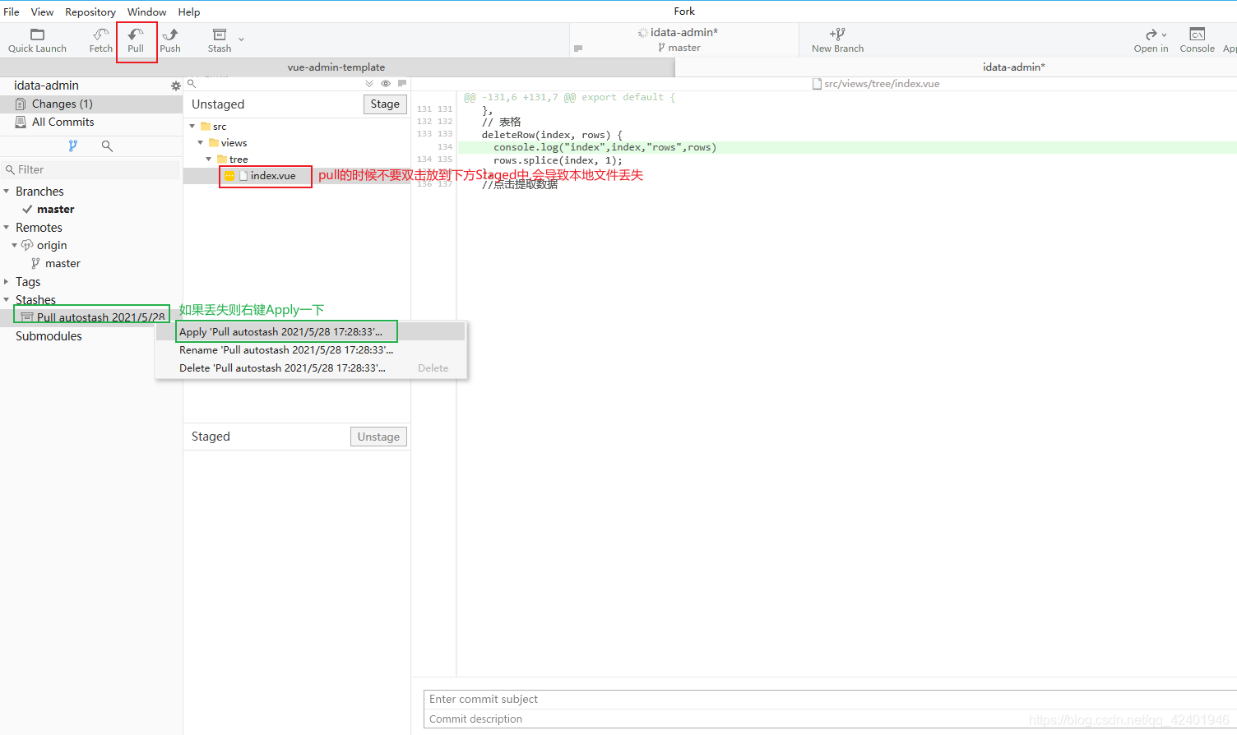
Task: Click the idata-admin* repository title
Action: [683, 32]
